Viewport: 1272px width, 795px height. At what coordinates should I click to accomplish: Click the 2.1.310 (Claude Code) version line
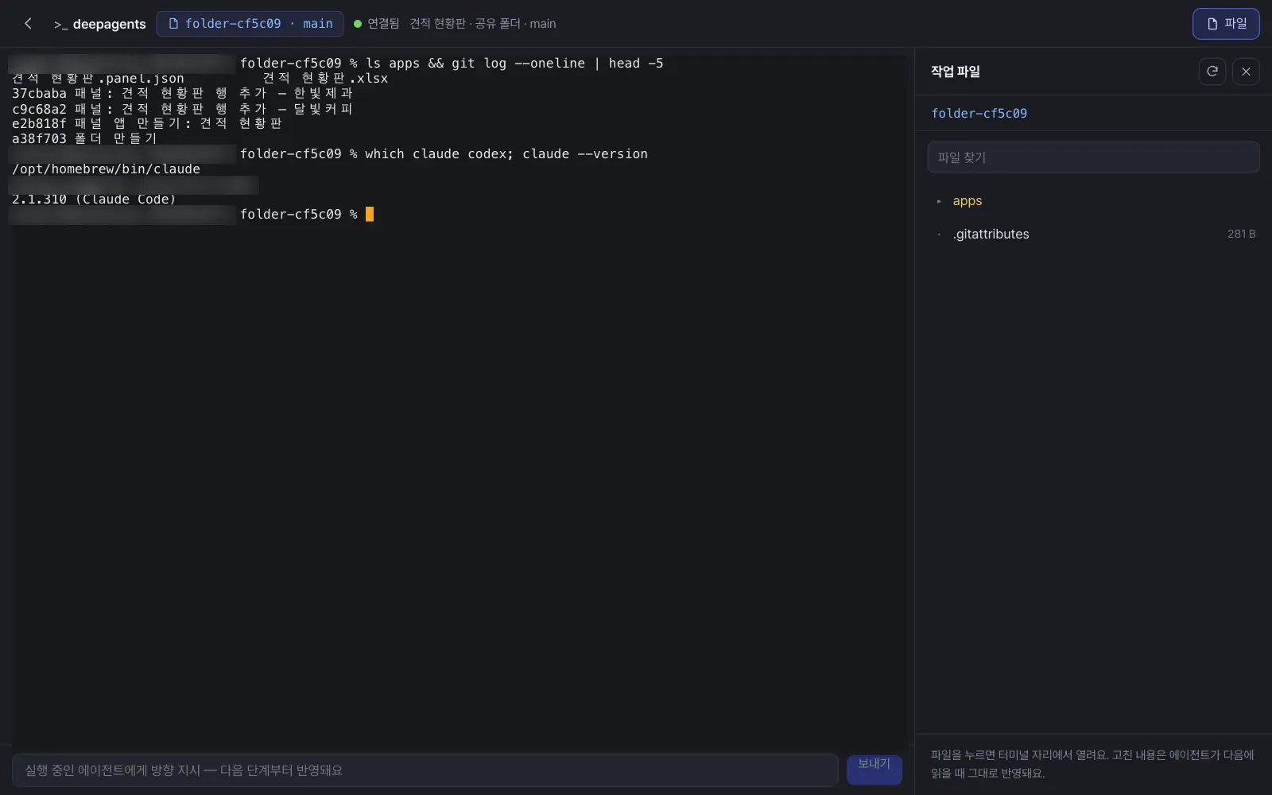coord(94,200)
